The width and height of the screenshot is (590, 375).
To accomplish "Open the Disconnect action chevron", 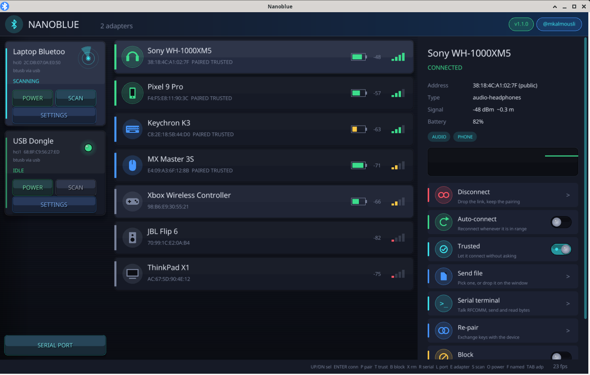I will click(568, 195).
